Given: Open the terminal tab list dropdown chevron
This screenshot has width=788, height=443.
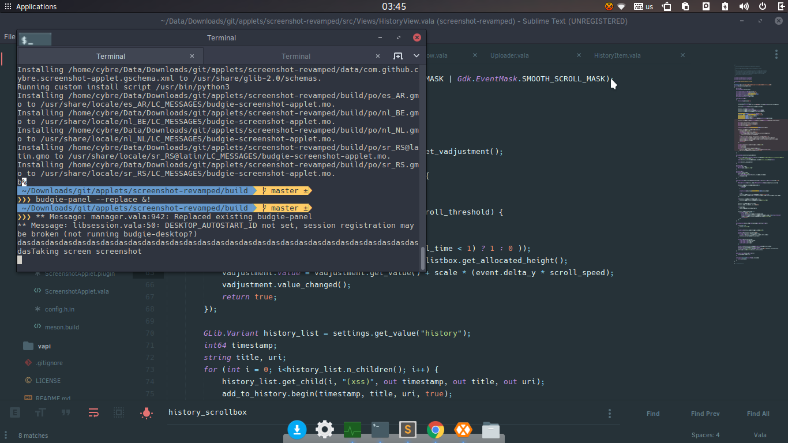Looking at the screenshot, I should point(416,56).
